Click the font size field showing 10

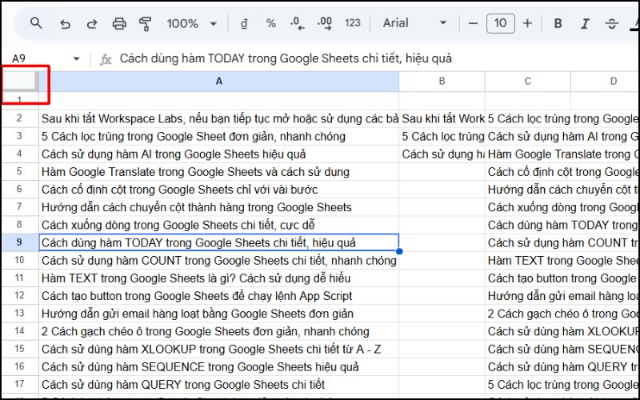click(x=500, y=23)
